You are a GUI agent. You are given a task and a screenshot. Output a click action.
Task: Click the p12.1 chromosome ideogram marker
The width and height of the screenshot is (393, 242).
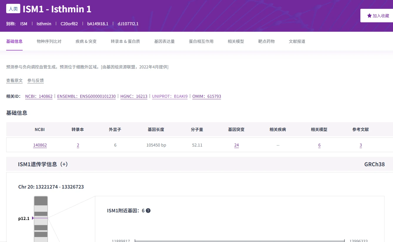point(24,218)
